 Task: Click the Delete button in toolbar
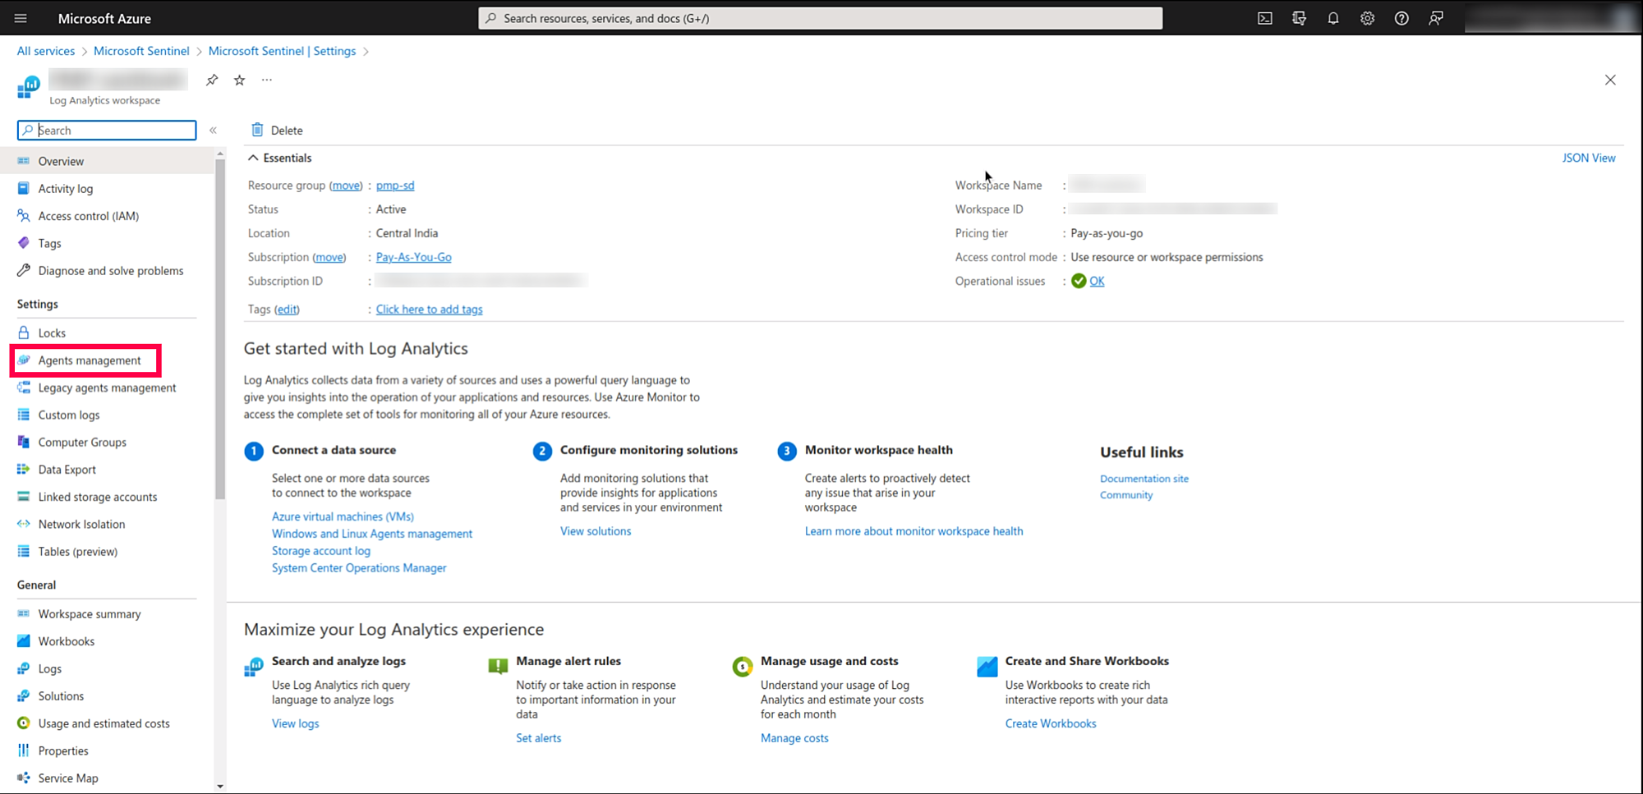tap(277, 130)
